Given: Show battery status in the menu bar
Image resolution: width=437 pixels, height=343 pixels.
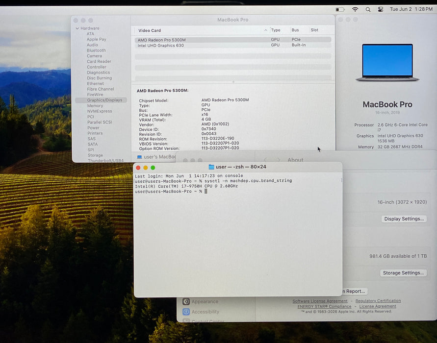Looking at the screenshot, I should coord(340,9).
